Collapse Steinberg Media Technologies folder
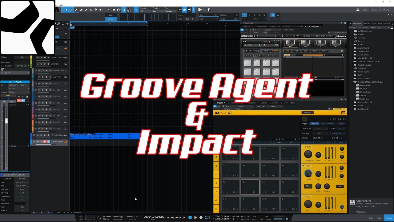 pos(353,82)
